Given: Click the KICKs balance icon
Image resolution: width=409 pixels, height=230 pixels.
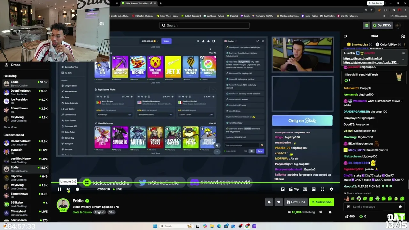Looking at the screenshot, I should [361, 217].
